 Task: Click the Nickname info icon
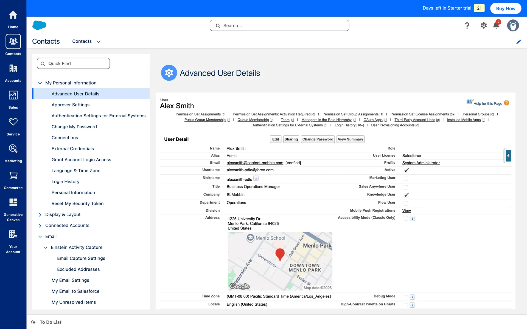(x=256, y=178)
